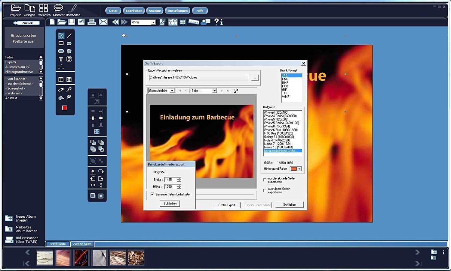Toggle the grid display icon

point(183,22)
